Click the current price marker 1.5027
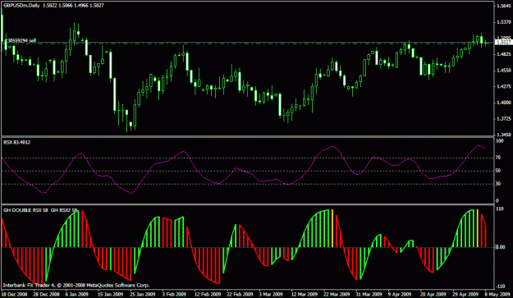 504,42
